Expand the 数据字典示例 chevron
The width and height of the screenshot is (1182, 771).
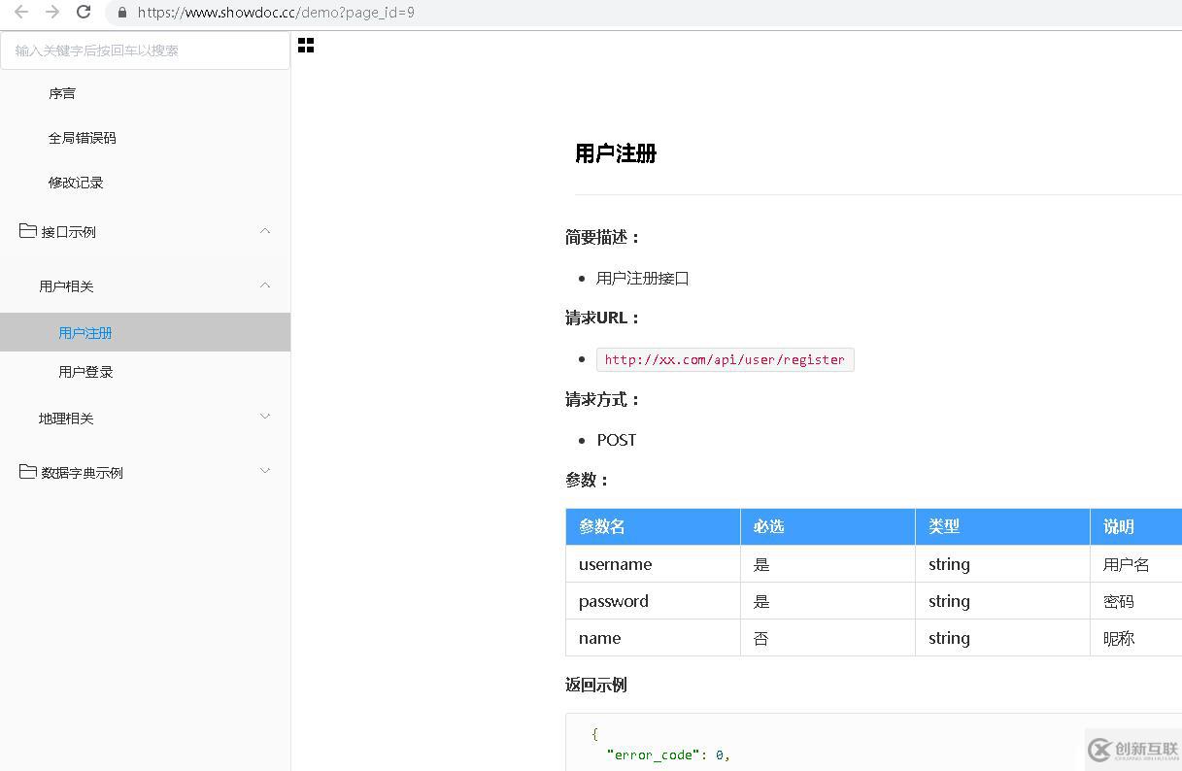tap(265, 472)
